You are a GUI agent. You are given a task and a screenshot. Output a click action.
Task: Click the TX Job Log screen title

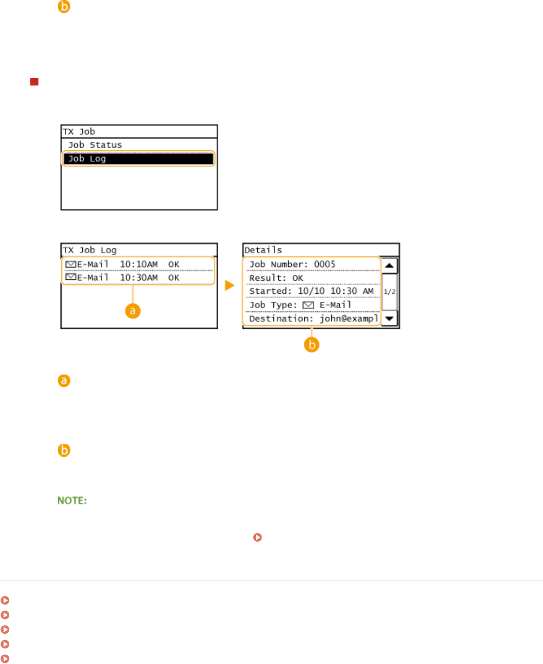(x=89, y=250)
